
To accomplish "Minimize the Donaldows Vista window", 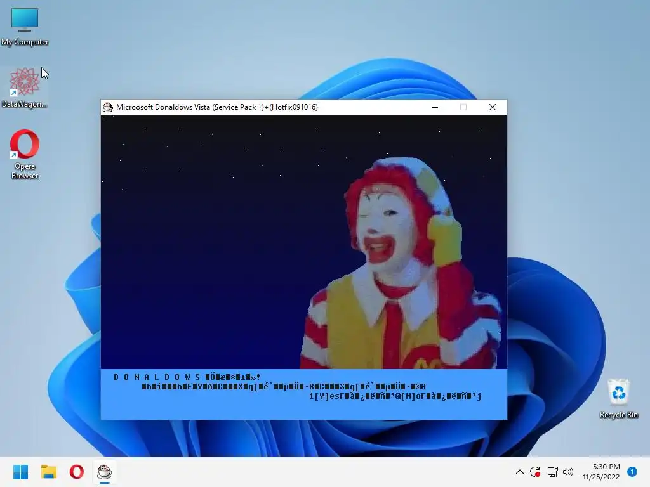I will [x=435, y=107].
